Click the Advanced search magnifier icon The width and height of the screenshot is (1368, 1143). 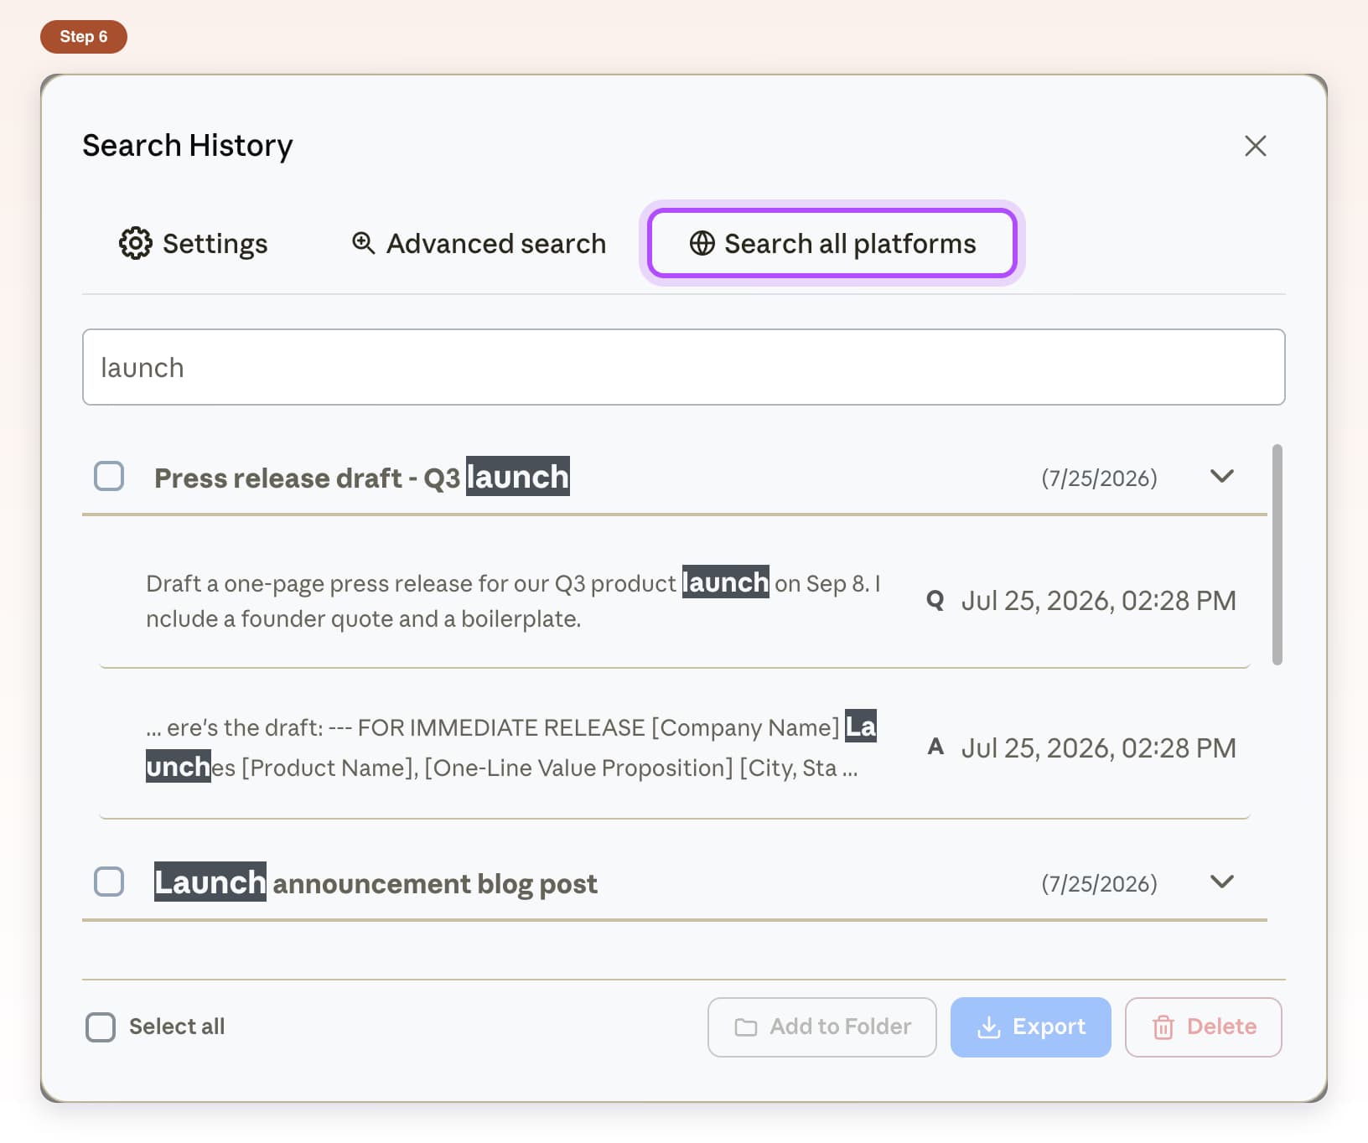(363, 243)
